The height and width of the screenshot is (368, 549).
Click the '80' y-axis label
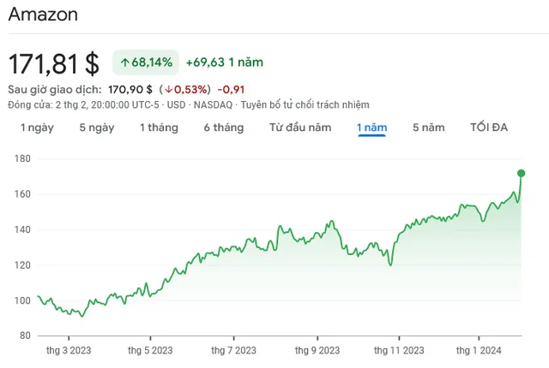(x=25, y=335)
